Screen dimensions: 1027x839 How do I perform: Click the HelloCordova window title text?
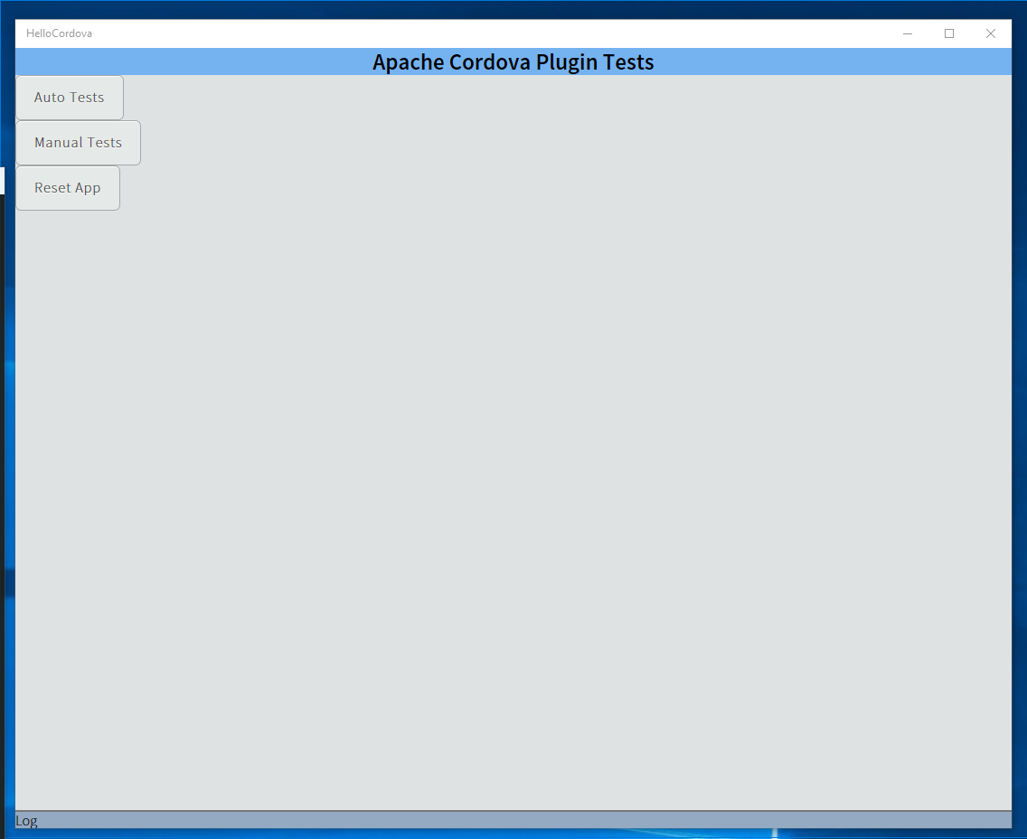tap(59, 33)
